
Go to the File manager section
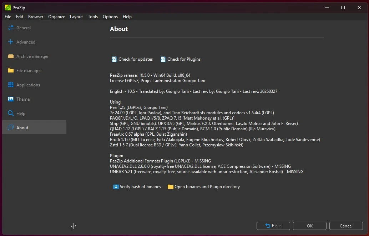pyautogui.click(x=34, y=70)
